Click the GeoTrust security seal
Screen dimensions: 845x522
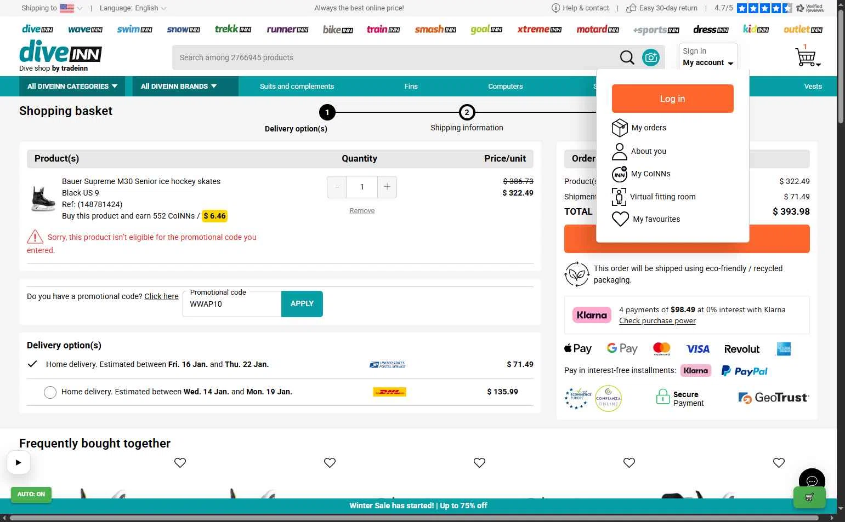(x=774, y=398)
